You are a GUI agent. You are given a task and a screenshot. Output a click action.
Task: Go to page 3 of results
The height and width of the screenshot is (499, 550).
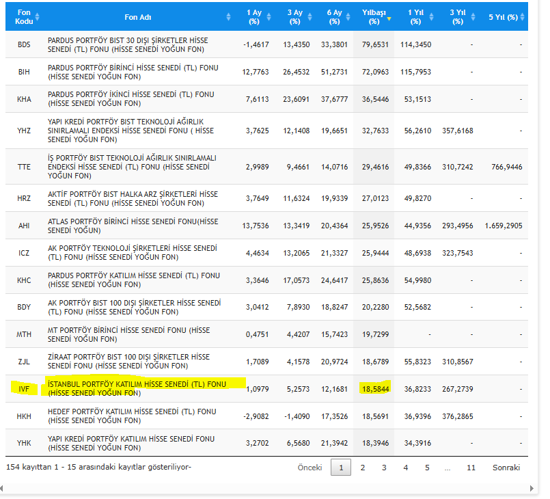tap(384, 468)
